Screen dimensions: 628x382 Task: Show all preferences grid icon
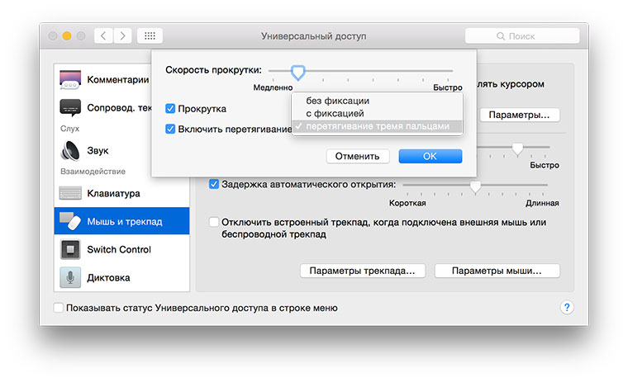coord(150,36)
